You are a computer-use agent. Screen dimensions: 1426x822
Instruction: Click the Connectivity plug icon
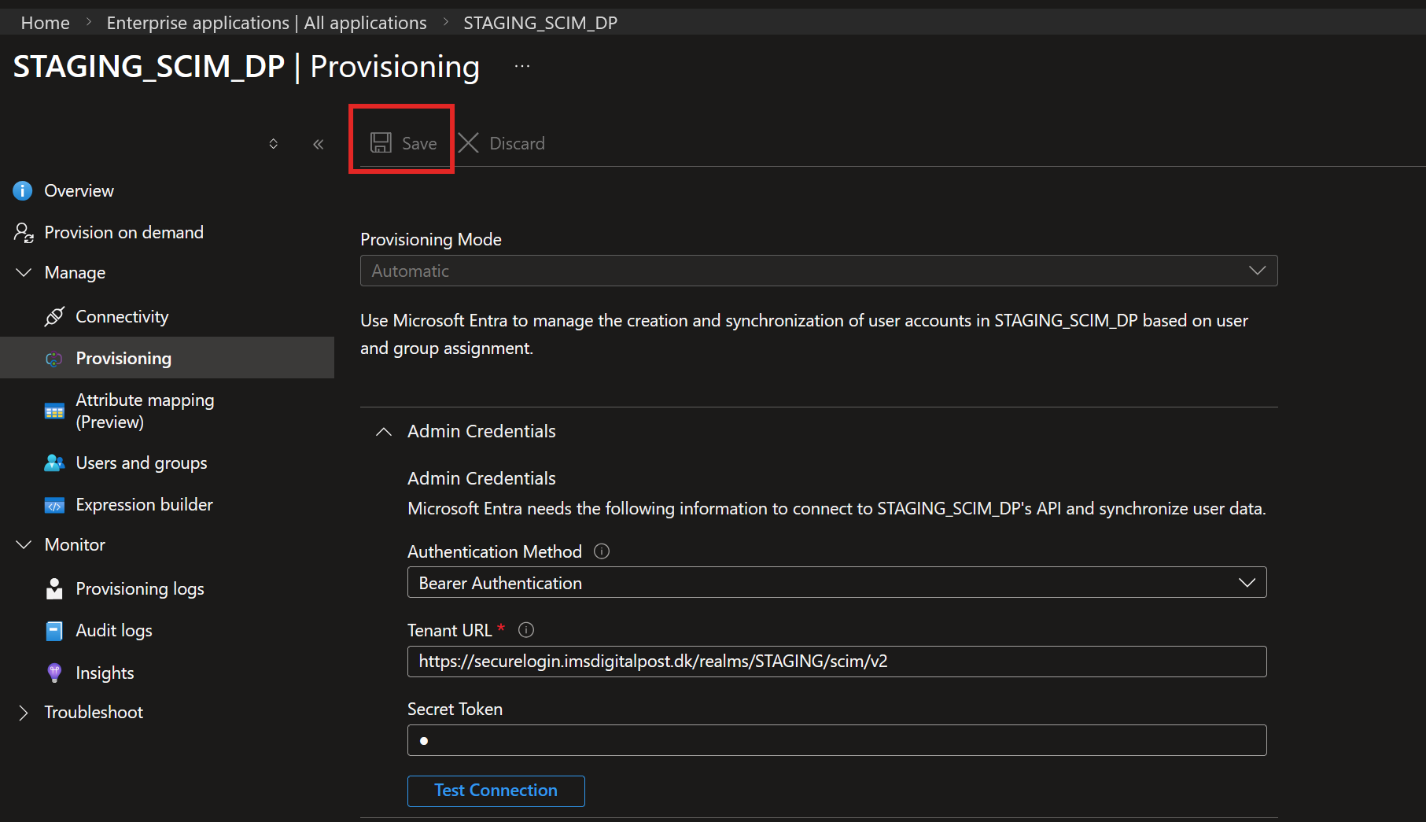coord(54,316)
